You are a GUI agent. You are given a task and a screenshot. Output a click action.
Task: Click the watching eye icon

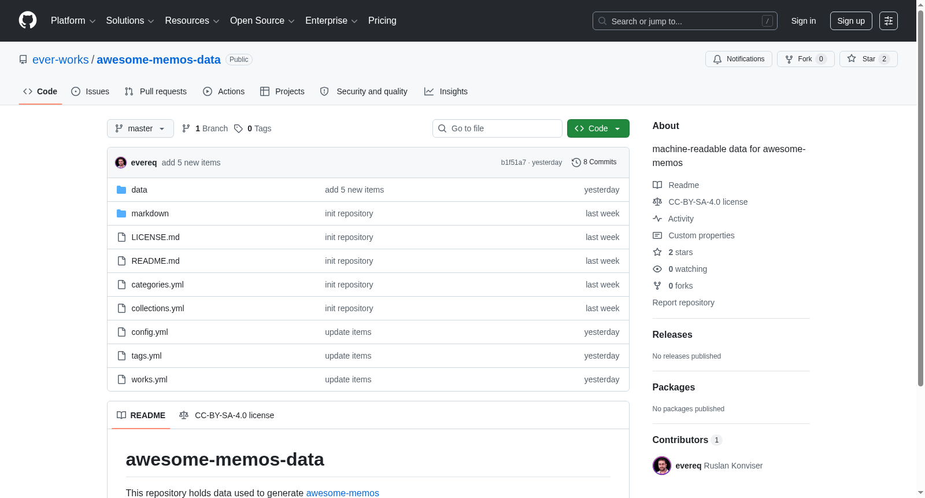pyautogui.click(x=657, y=269)
